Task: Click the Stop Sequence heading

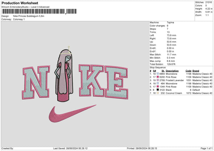Action: coord(158,68)
